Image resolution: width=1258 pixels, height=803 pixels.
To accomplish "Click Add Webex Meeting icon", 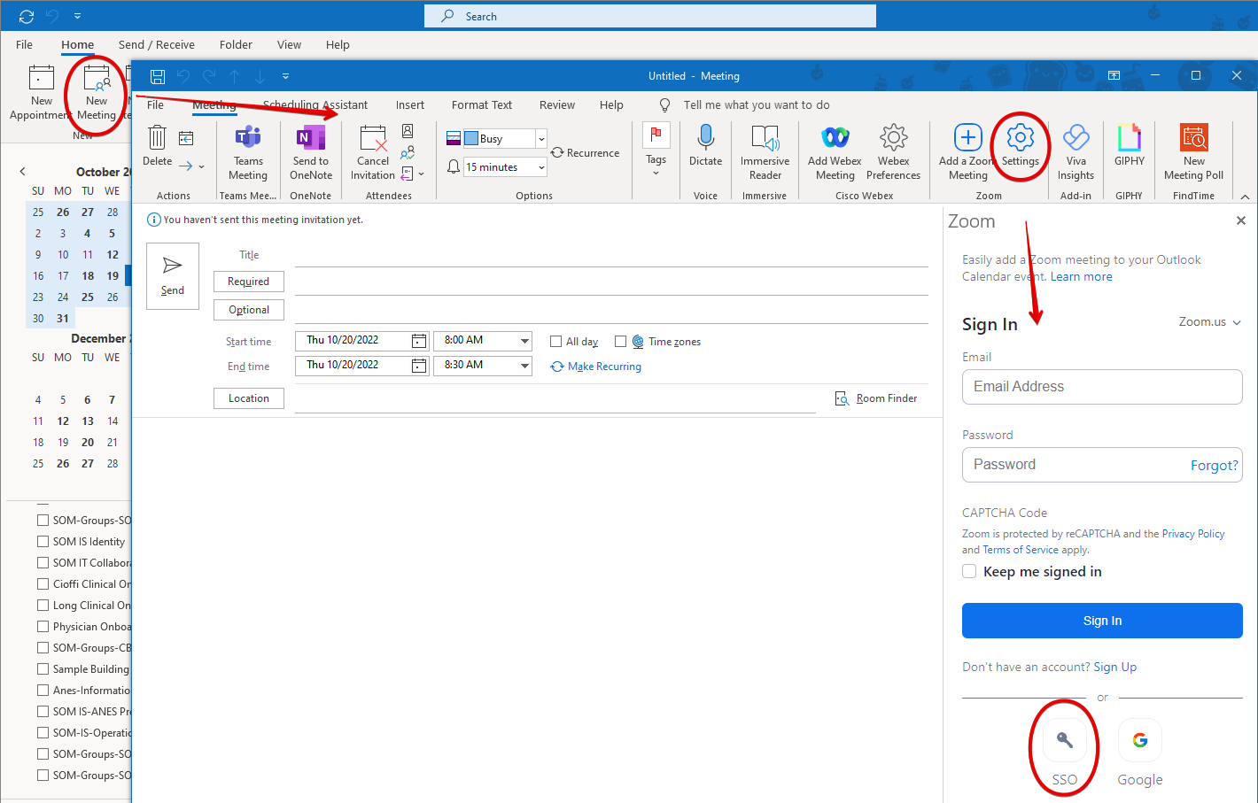I will [835, 139].
